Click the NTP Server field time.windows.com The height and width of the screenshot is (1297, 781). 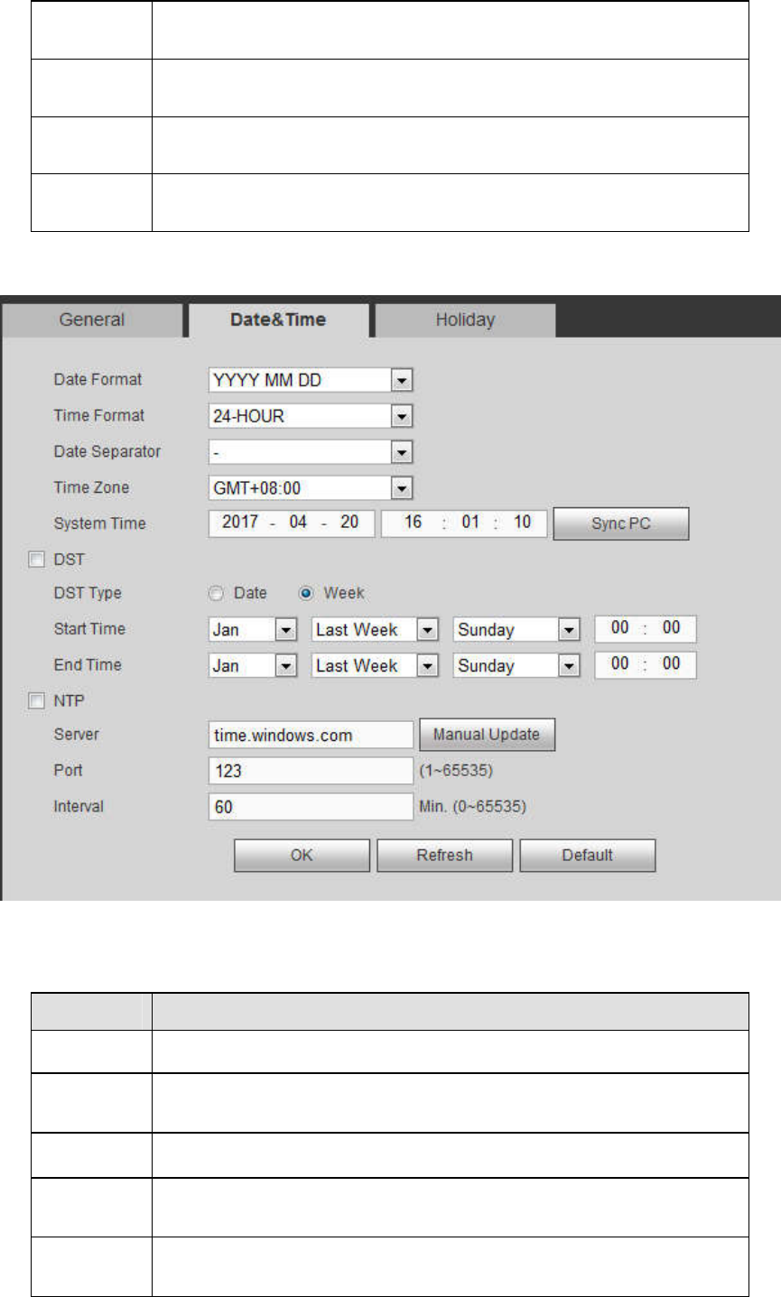click(x=311, y=736)
